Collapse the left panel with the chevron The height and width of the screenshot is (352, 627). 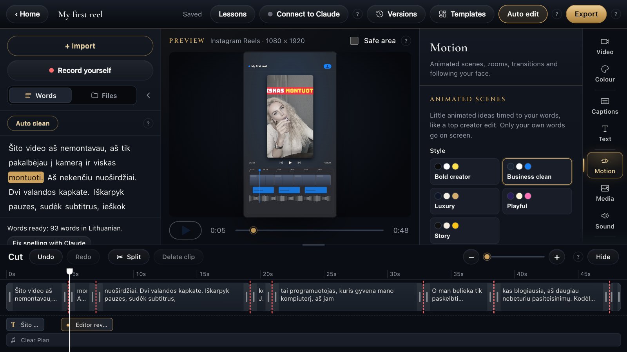coord(148,95)
